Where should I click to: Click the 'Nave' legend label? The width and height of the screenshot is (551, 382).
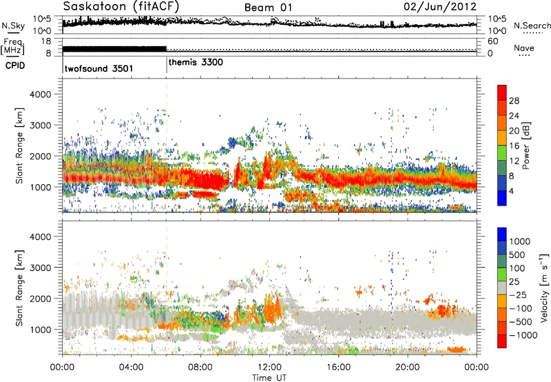524,48
